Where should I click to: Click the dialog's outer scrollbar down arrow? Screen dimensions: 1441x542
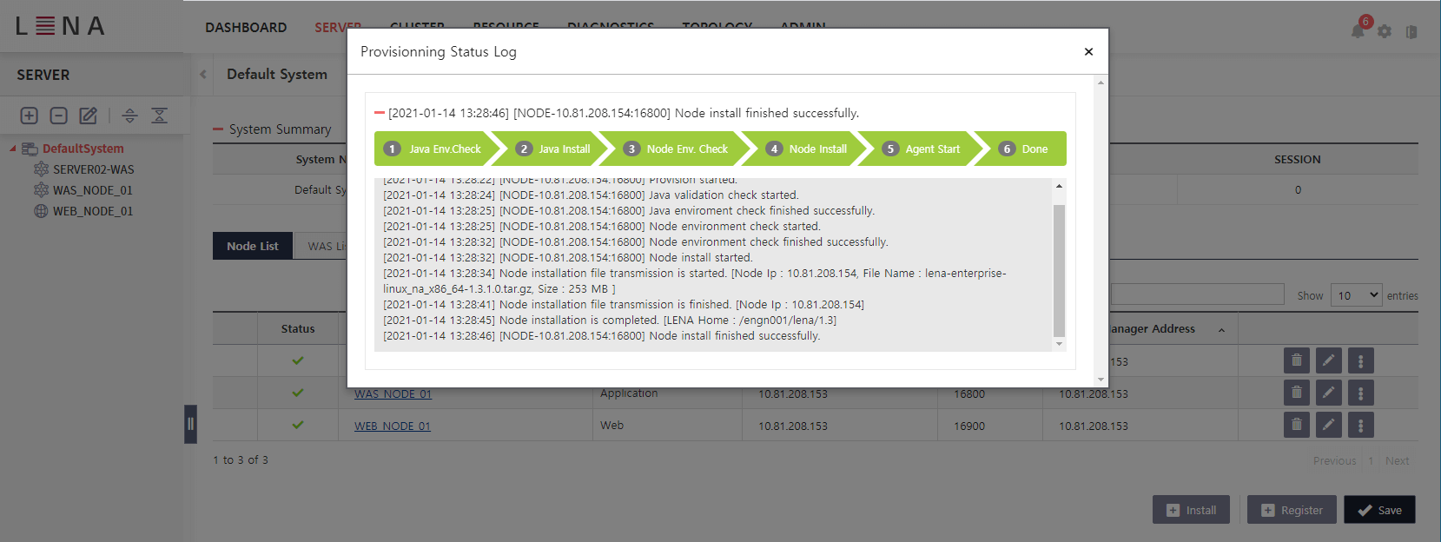1101,380
